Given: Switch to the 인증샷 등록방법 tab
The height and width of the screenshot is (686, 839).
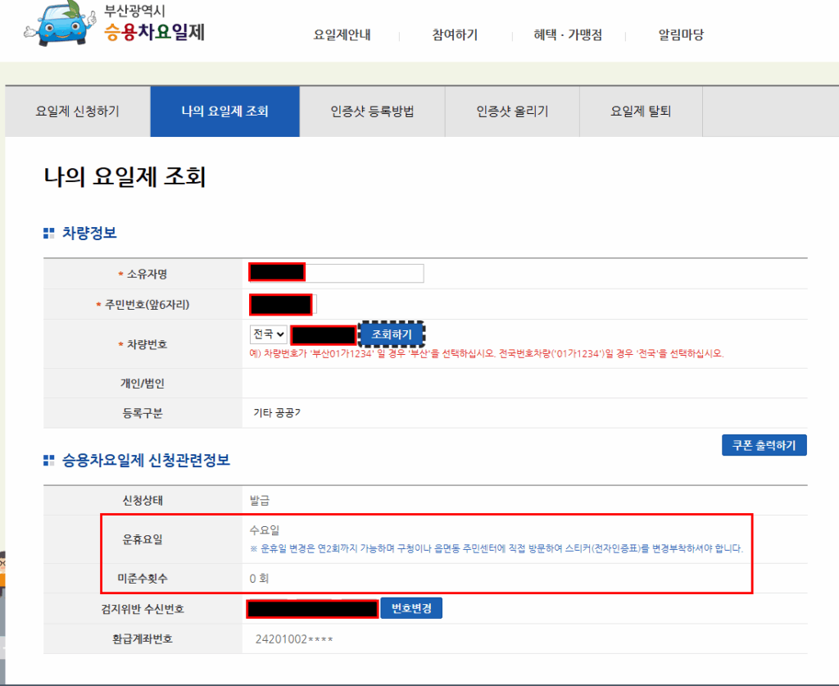Looking at the screenshot, I should point(374,112).
